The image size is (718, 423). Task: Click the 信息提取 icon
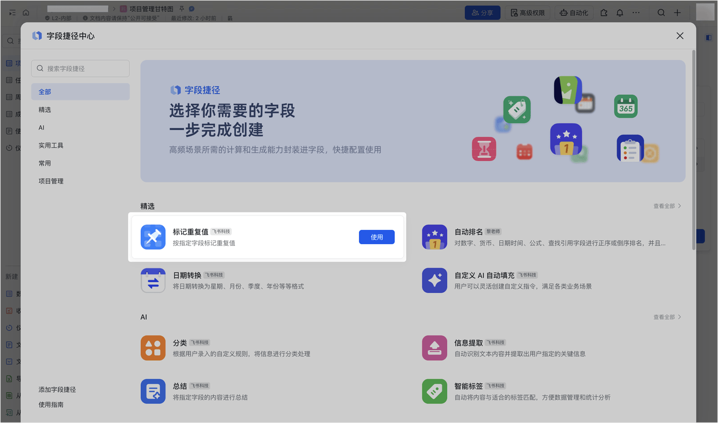tap(434, 348)
